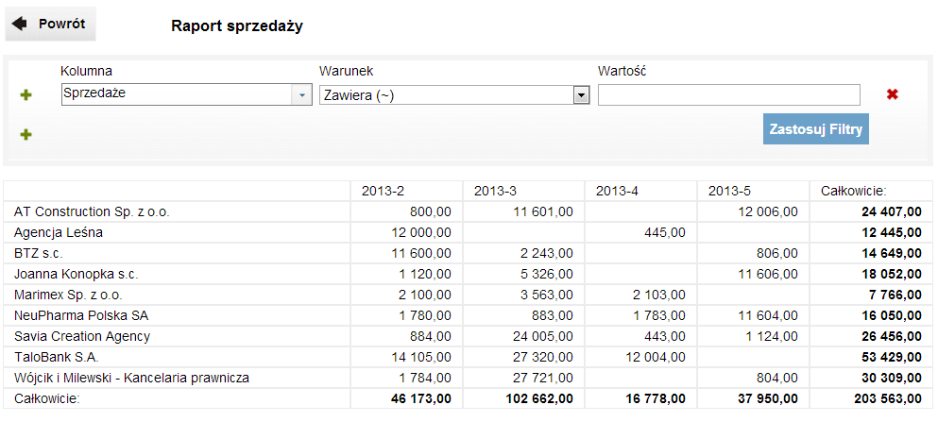Select Wójcik i Milewski - Kancelaria prawnicza row
Image resolution: width=938 pixels, height=422 pixels.
tap(131, 378)
